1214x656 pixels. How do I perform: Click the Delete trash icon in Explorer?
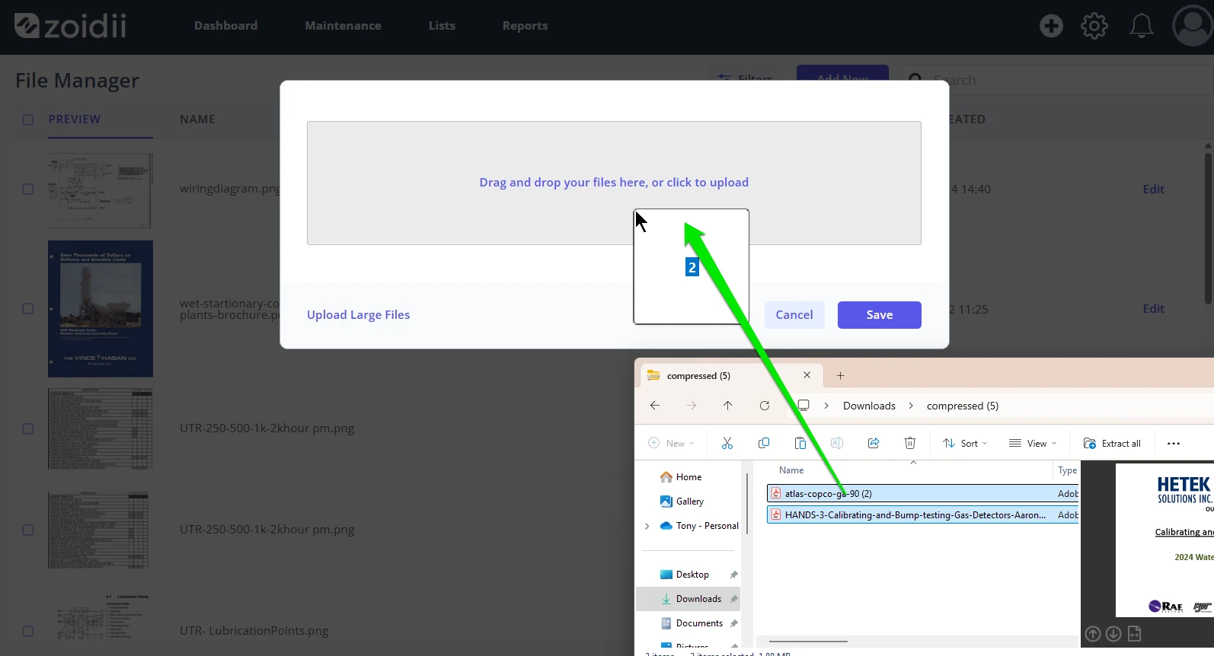point(910,443)
